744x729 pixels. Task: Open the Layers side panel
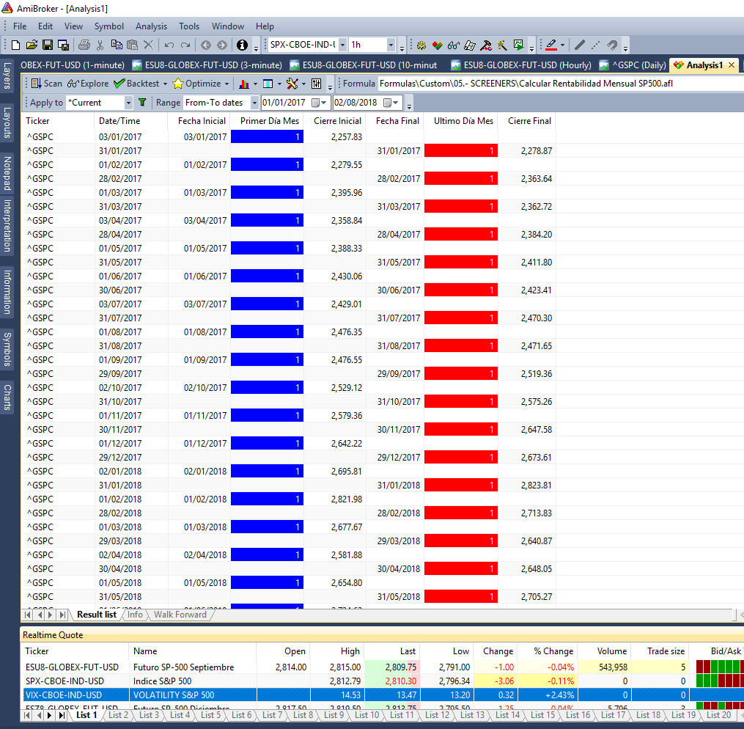tap(7, 76)
